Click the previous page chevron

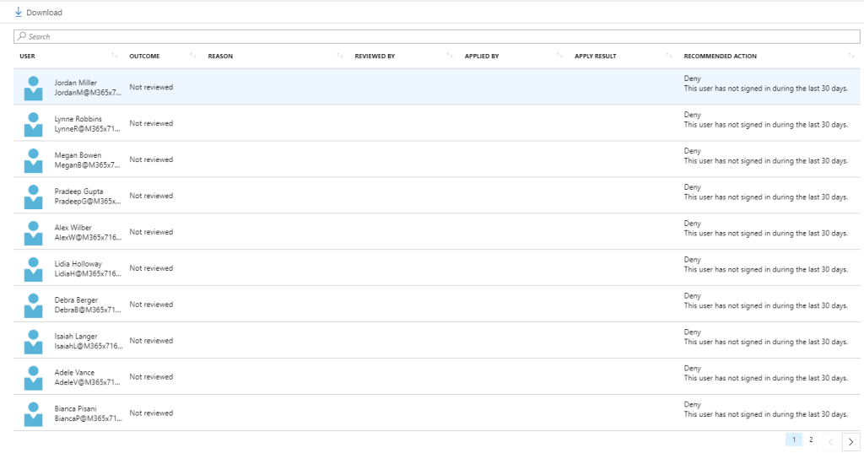point(831,442)
